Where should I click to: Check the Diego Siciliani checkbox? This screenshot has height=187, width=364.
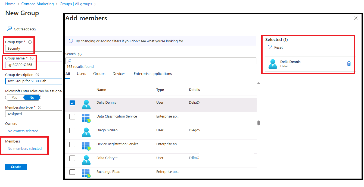pyautogui.click(x=72, y=131)
